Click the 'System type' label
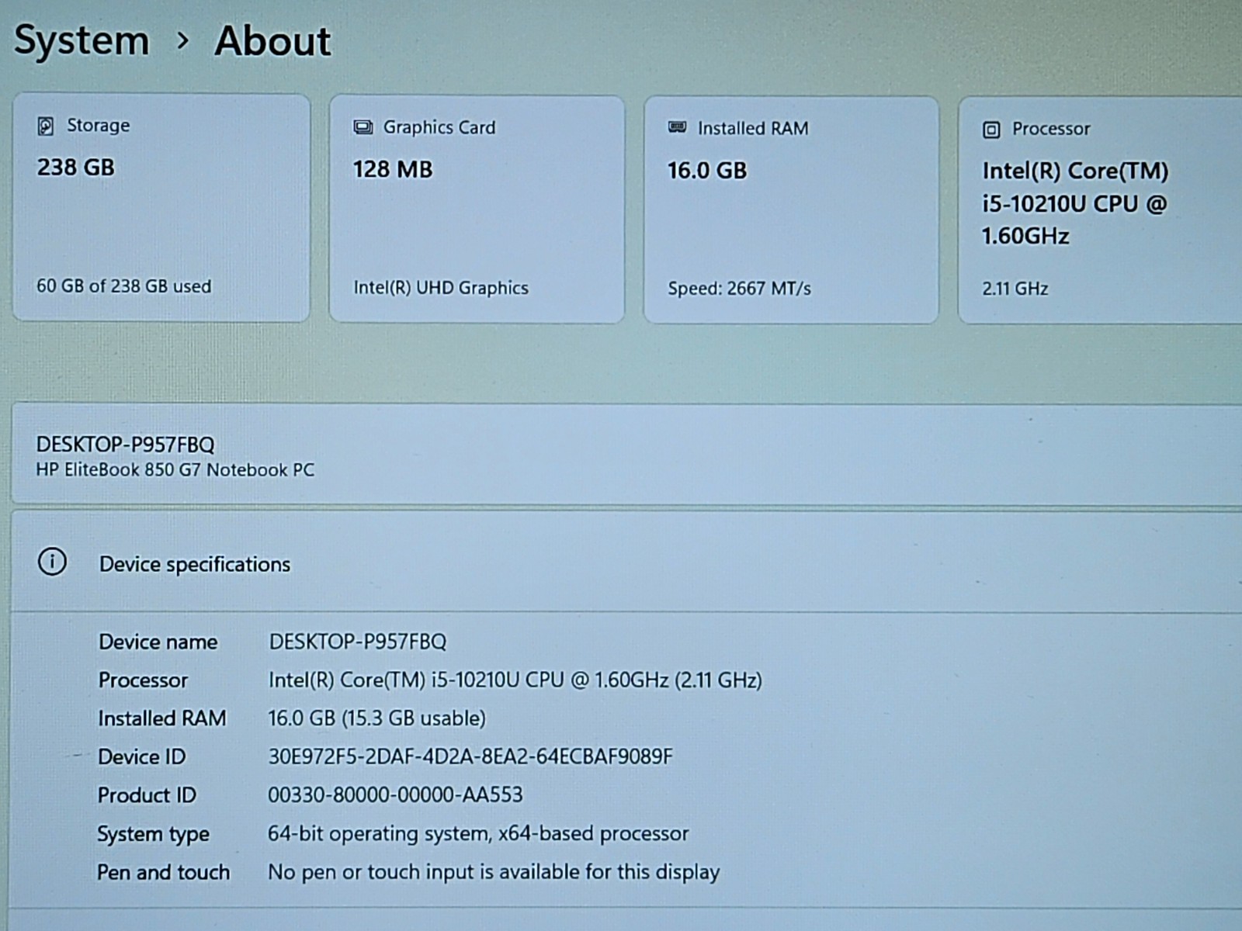The width and height of the screenshot is (1242, 931). coord(153,834)
